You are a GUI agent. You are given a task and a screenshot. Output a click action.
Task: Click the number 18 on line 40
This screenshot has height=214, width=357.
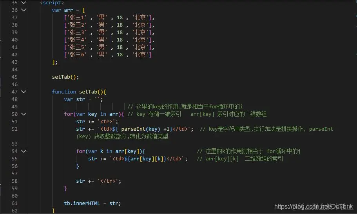[120, 40]
